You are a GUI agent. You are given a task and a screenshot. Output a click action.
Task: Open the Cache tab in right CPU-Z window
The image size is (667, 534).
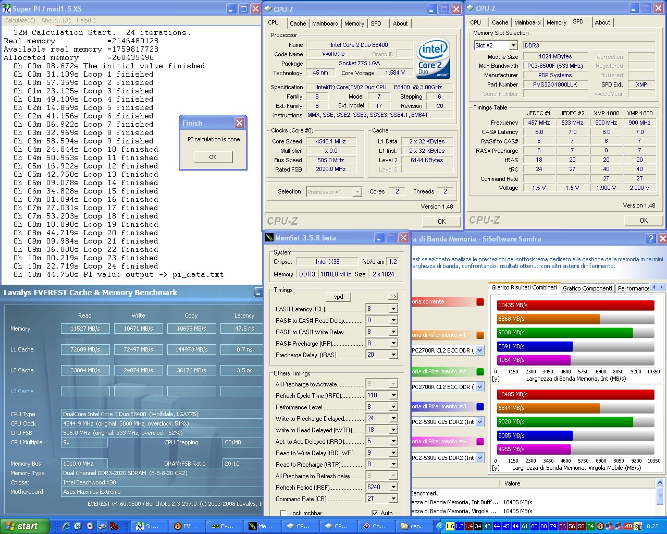coord(500,22)
